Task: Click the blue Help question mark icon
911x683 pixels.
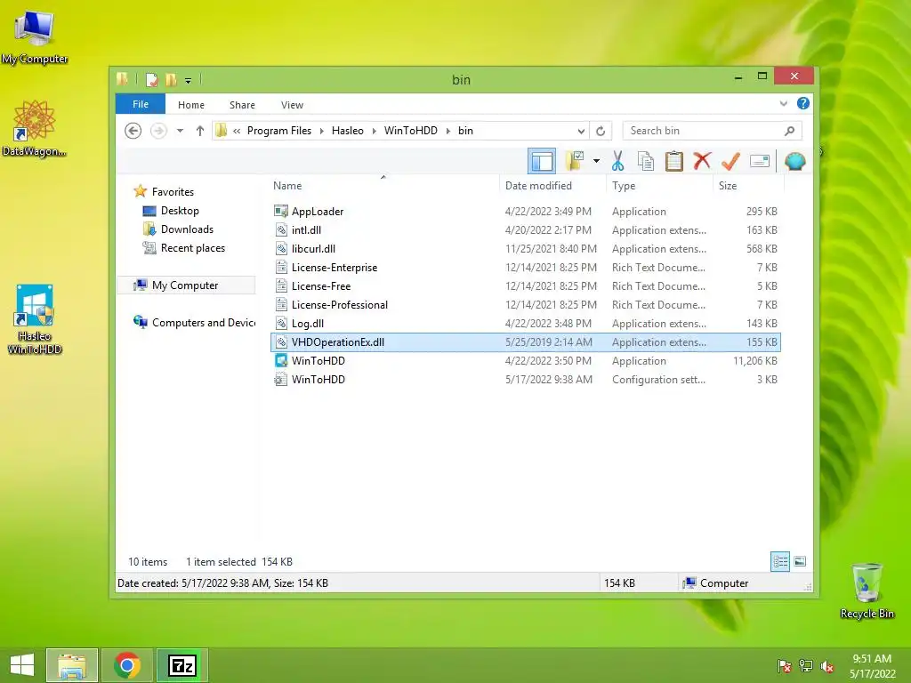Action: [x=803, y=103]
